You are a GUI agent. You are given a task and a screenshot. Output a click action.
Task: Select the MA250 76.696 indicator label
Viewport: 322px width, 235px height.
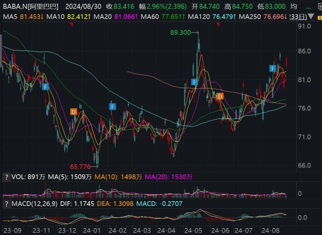coord(263,17)
